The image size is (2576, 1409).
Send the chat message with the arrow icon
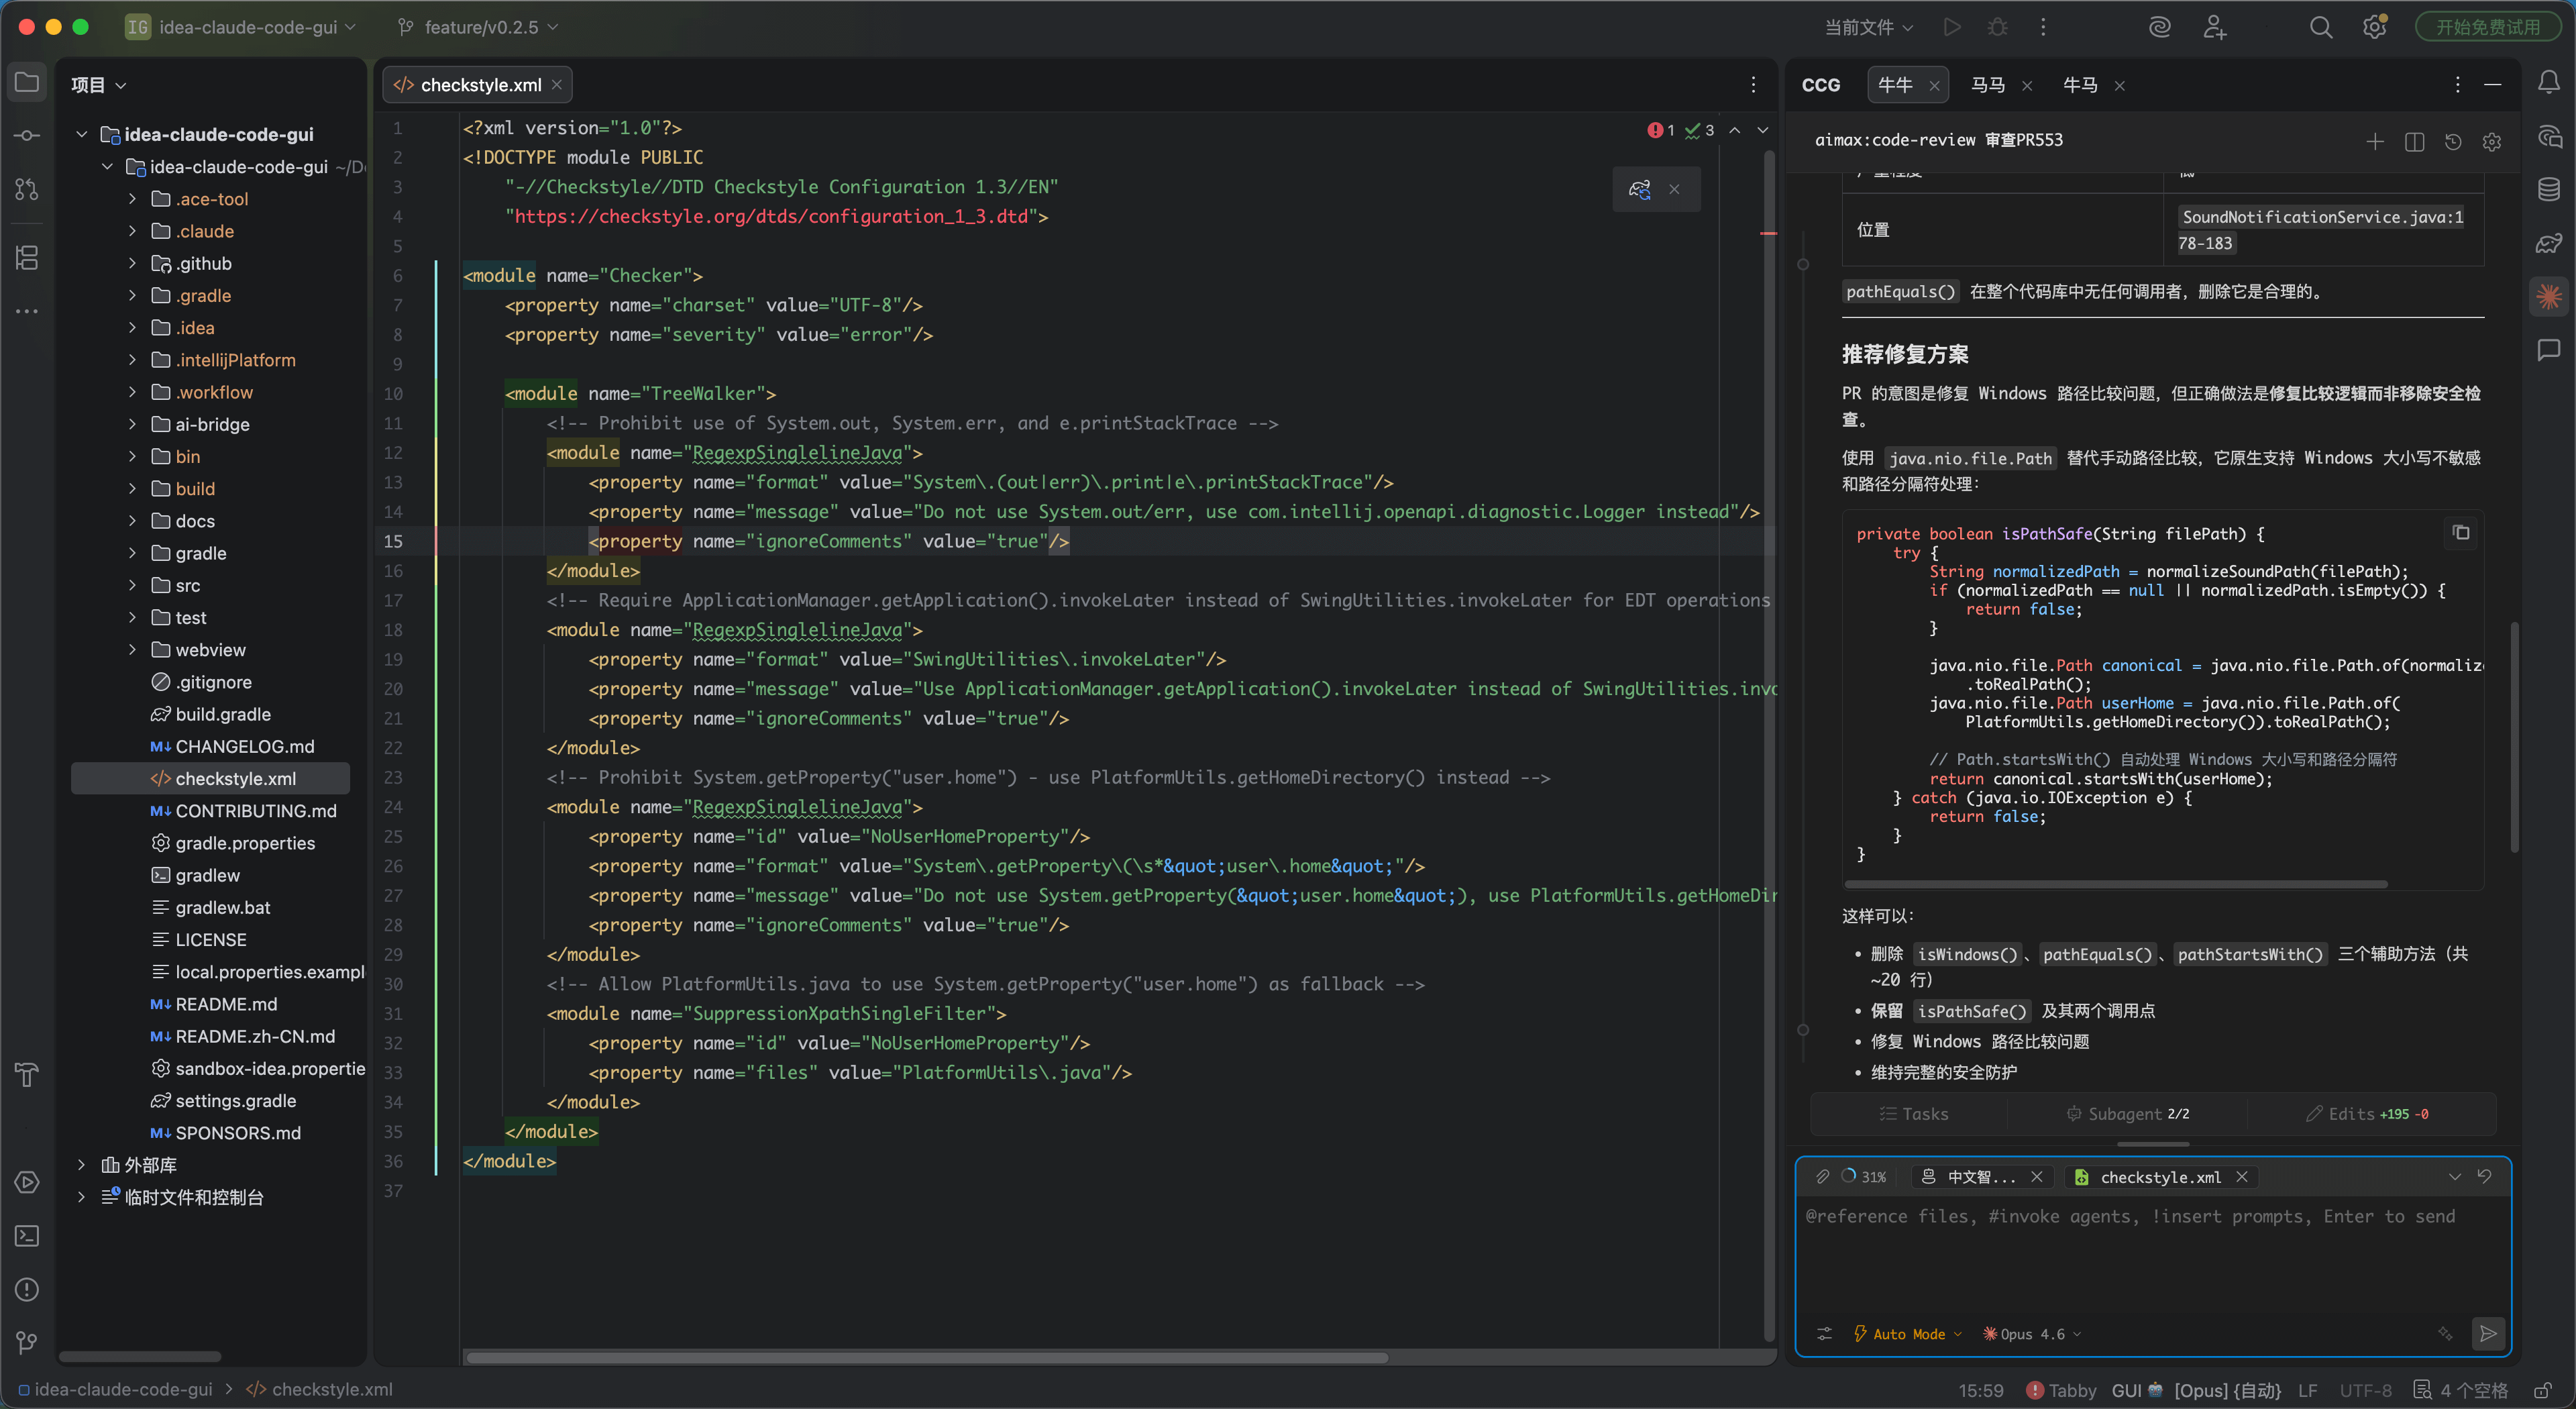pos(2489,1334)
